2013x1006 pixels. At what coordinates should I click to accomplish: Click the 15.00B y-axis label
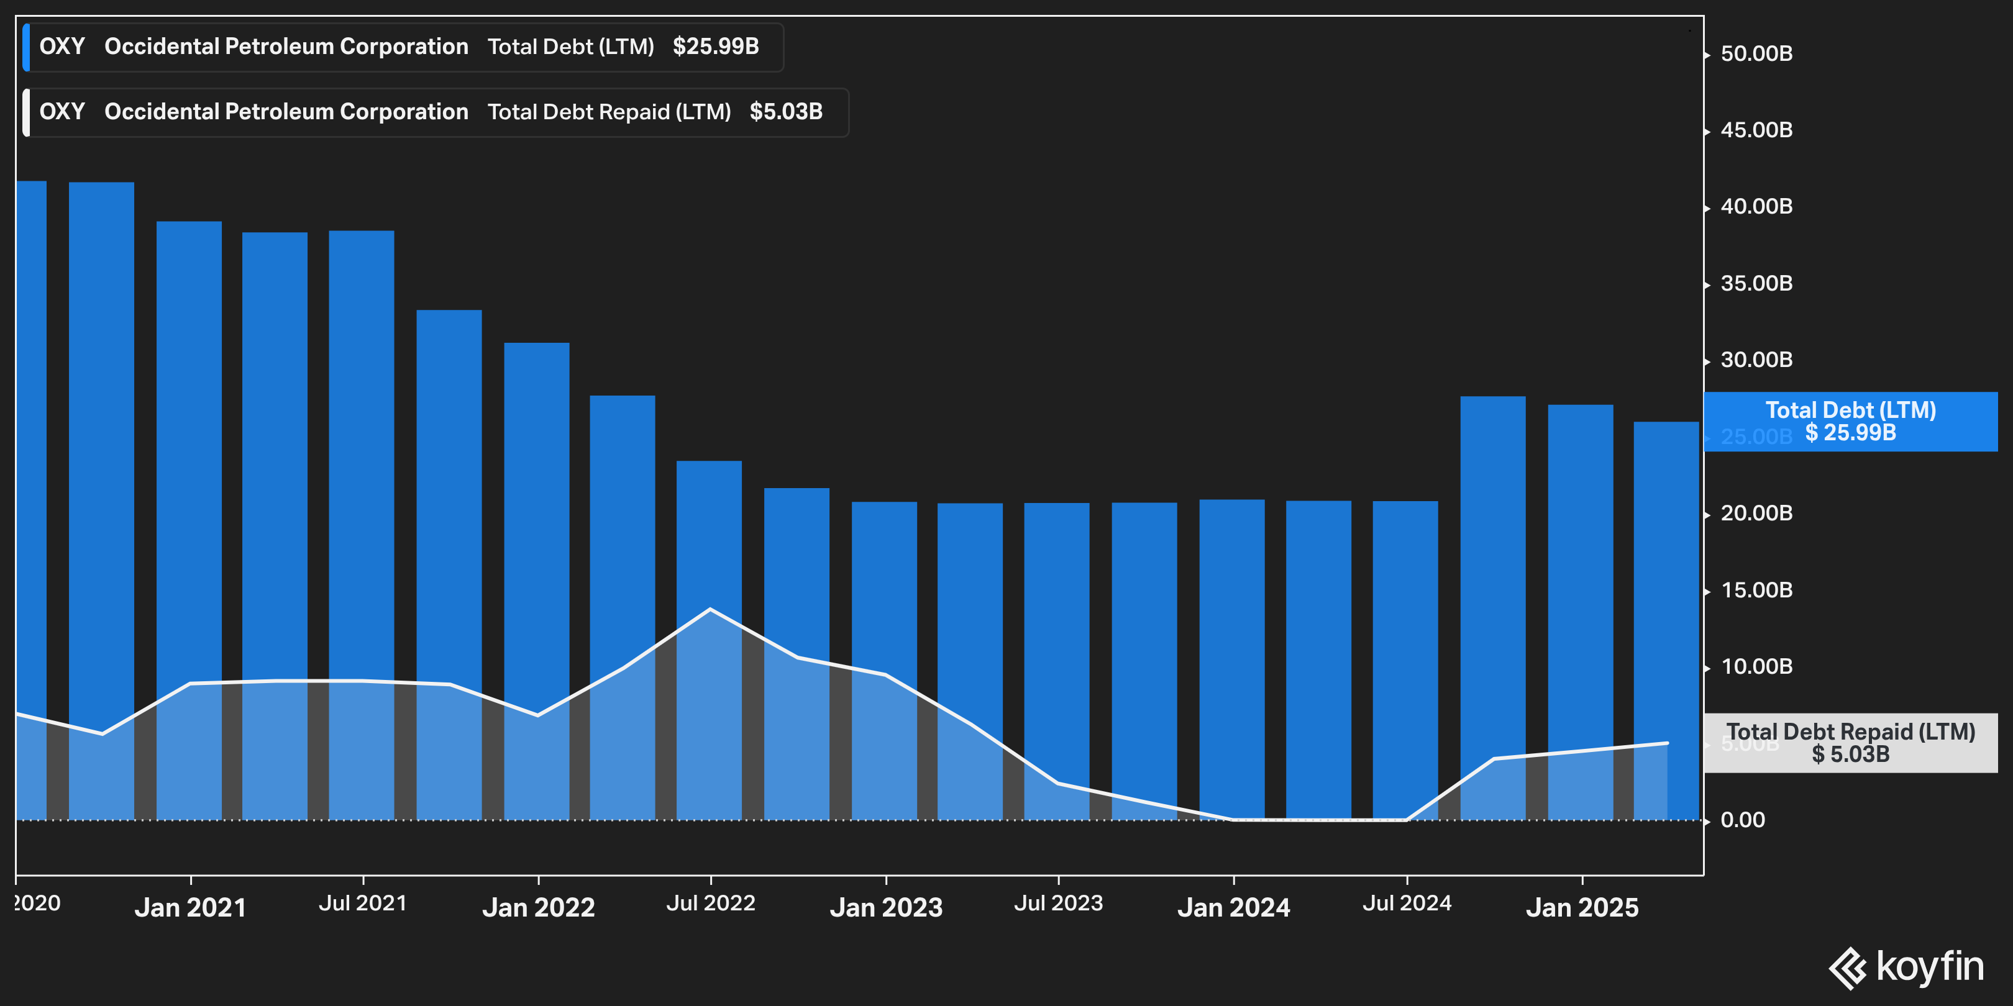coord(1756,591)
